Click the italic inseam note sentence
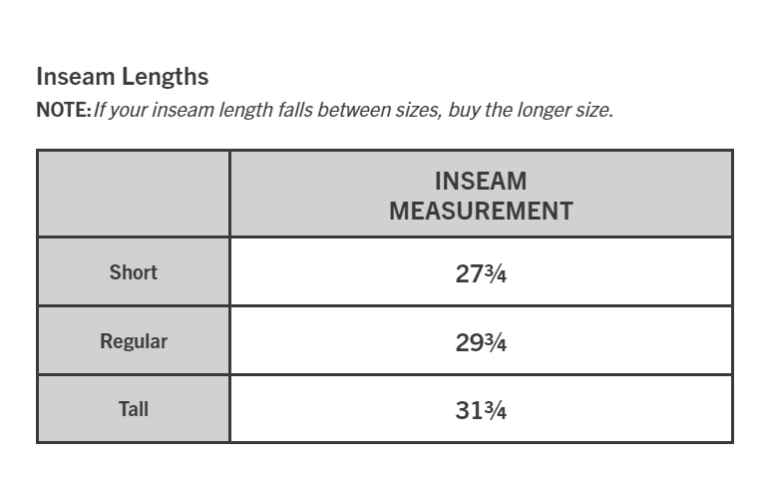Screen dimensions: 771x477 (353, 110)
